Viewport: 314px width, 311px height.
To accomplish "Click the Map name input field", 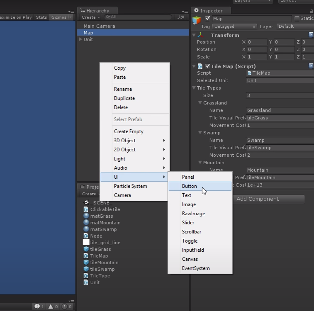I will 252,19.
